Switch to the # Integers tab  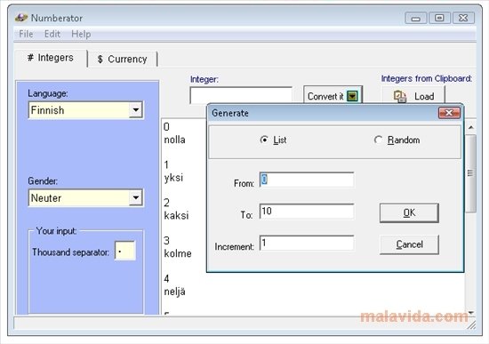51,58
